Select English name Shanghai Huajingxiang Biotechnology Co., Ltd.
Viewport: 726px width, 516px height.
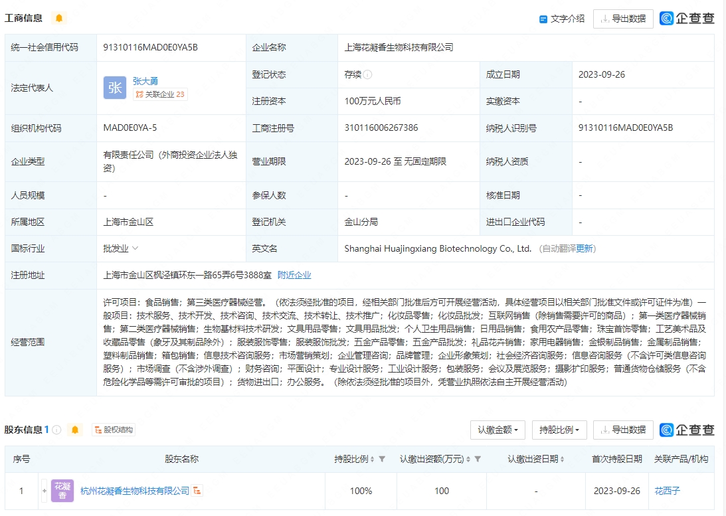(438, 248)
